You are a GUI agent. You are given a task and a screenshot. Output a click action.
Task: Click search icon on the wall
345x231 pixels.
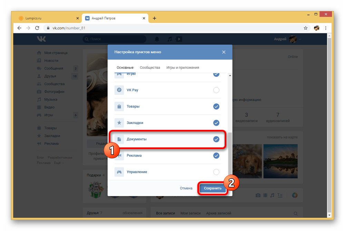tap(296, 213)
